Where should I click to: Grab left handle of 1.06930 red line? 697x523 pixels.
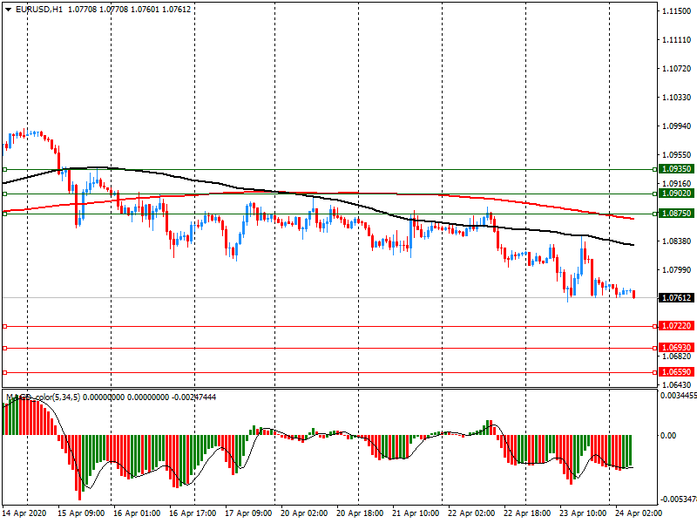pos(5,348)
